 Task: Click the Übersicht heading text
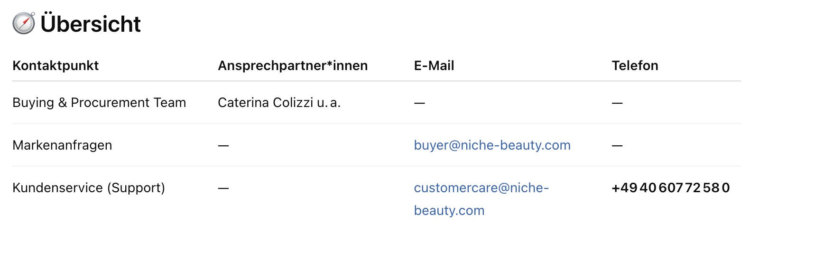pos(91,24)
